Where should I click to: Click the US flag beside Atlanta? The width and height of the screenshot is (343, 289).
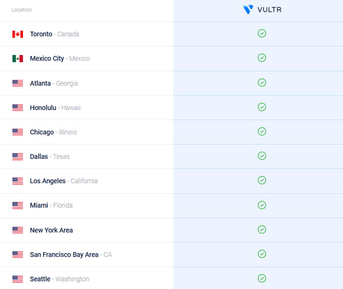coord(18,83)
